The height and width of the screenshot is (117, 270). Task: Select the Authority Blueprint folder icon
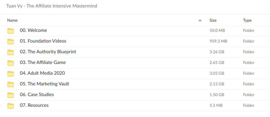(x=10, y=52)
